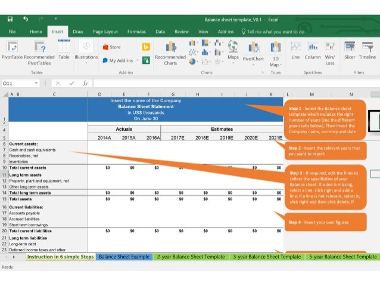Insert a surface or radar chart

tap(219, 61)
